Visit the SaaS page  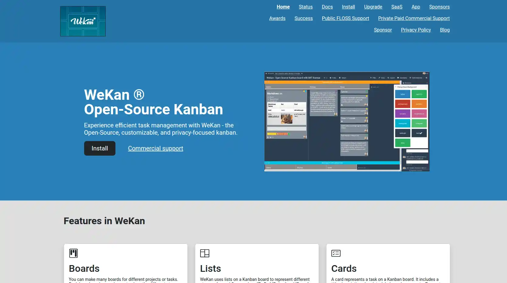coord(396,7)
